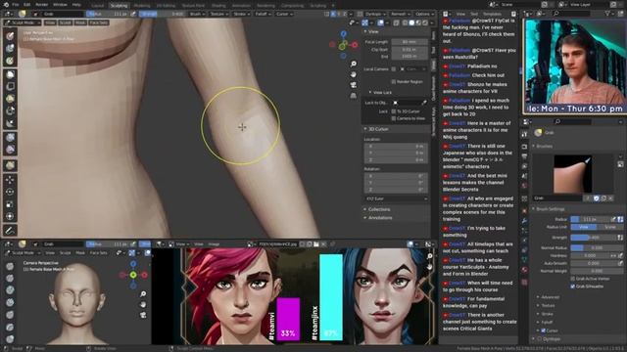Pick object with Lock to Object eyedropper

coord(424,103)
